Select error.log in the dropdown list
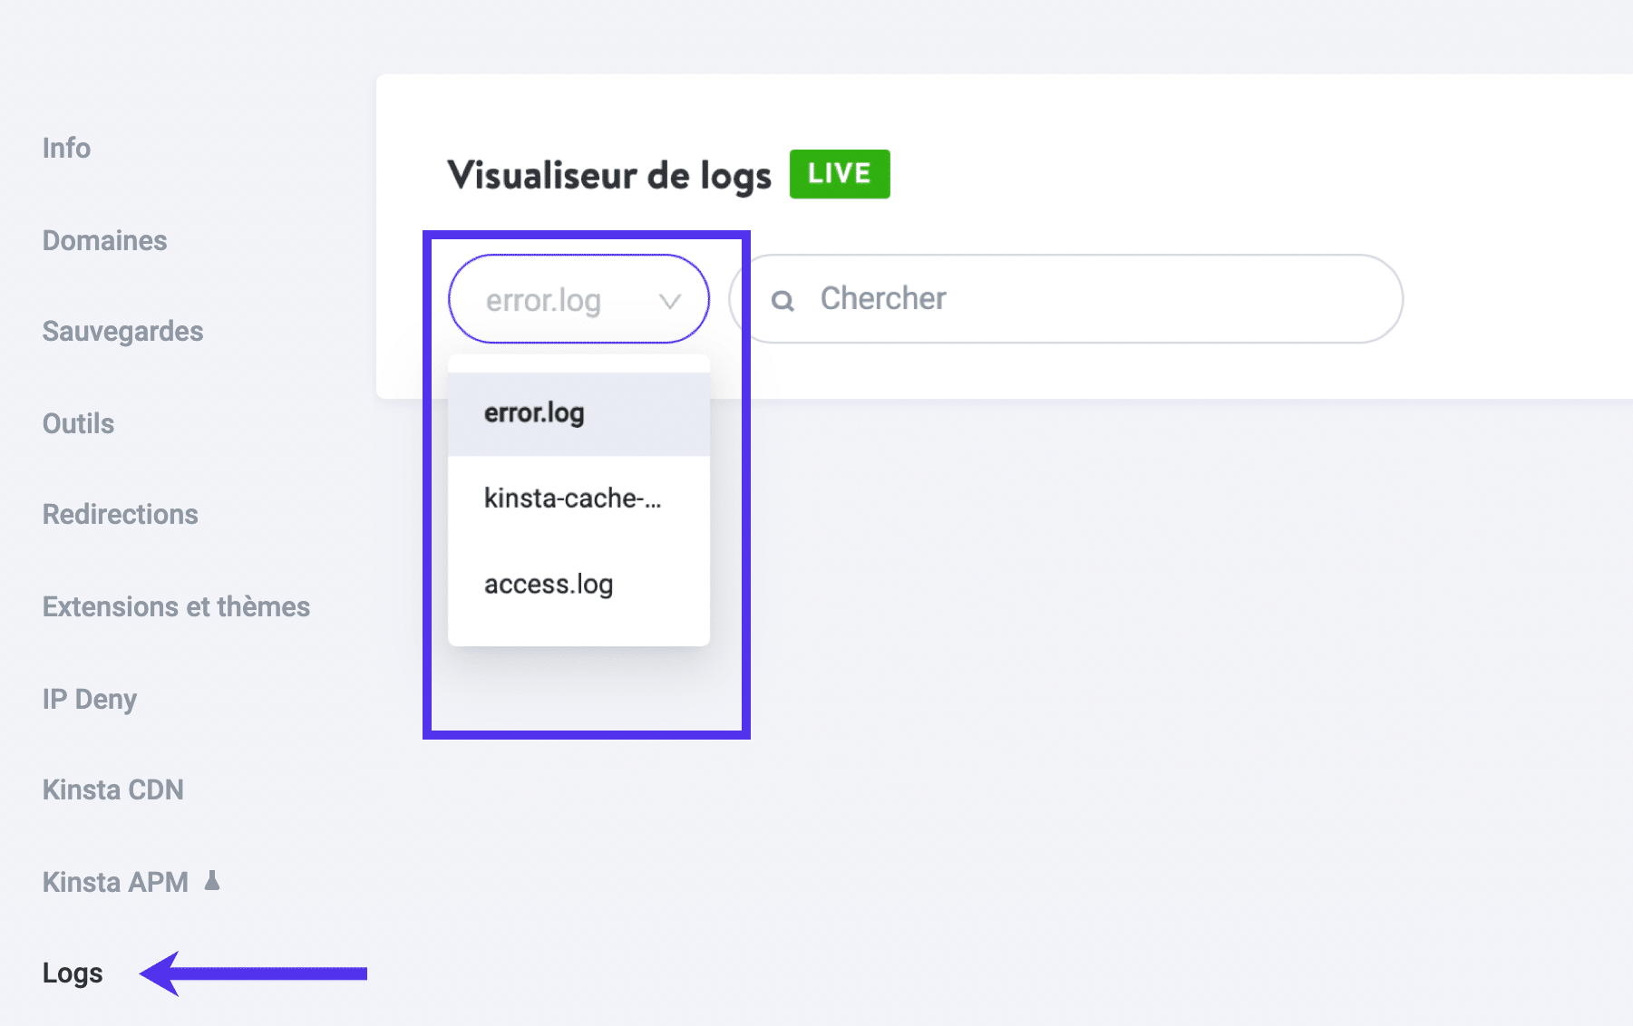 [x=534, y=412]
